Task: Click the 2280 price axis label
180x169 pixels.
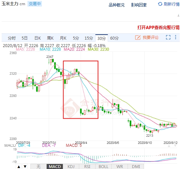Action: 13,96
